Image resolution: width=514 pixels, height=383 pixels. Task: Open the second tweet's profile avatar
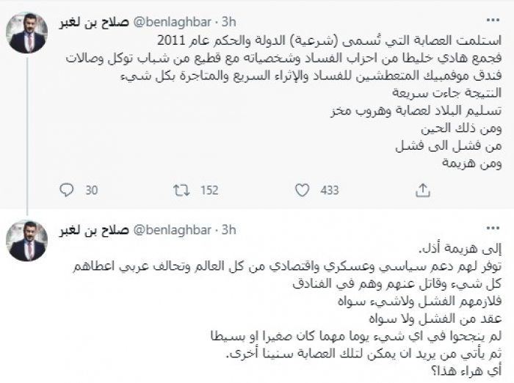26,240
